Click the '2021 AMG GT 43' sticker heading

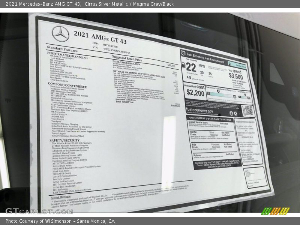tap(100, 37)
